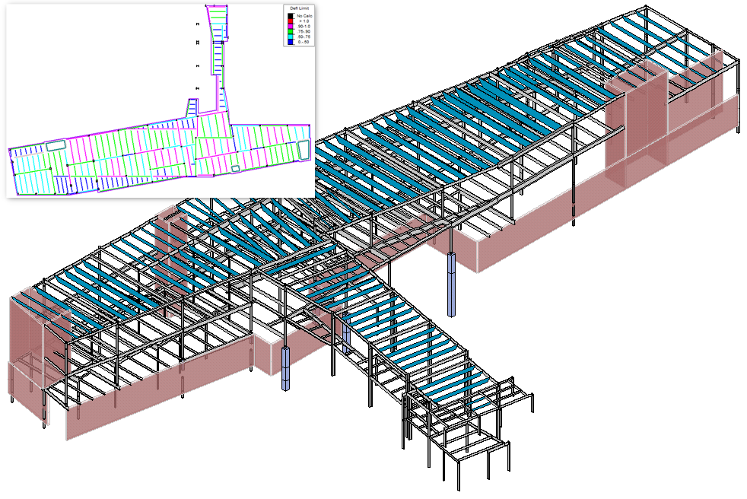
Task: Pick the magenta .90-1.0 legend swatch
Action: tap(291, 27)
